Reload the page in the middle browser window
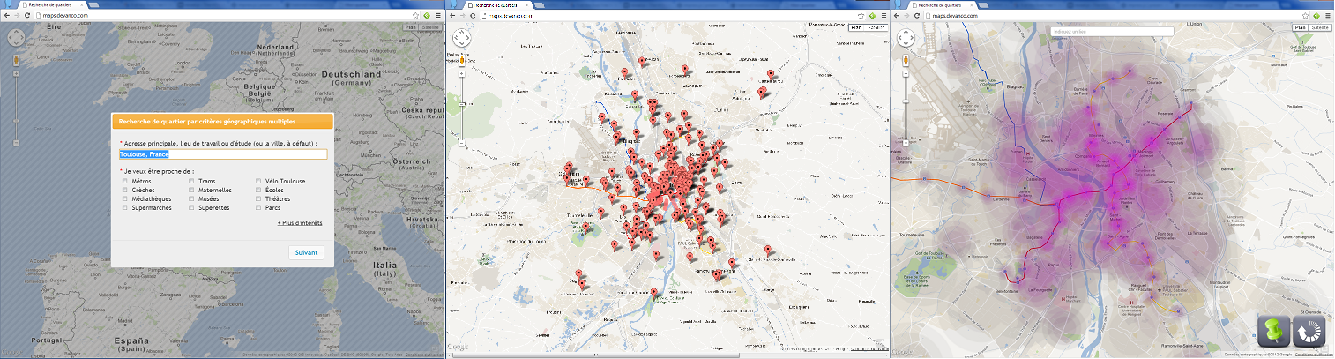This screenshot has height=359, width=1335. (473, 15)
